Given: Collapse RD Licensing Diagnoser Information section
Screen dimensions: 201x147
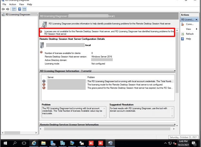Looking at the screenshot, I should (175, 71).
